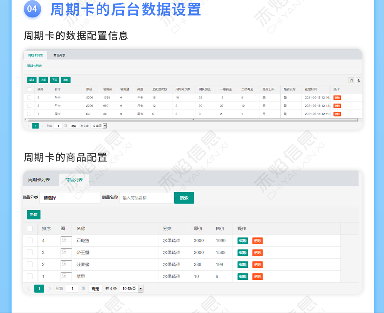The width and height of the screenshot is (384, 313).
Task: Check the box for the 石斑鱼 product row
Action: coord(30,241)
